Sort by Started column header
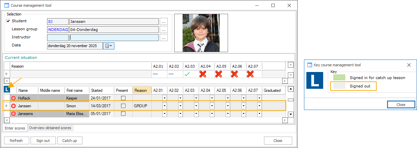The width and height of the screenshot is (417, 148). pos(102,90)
